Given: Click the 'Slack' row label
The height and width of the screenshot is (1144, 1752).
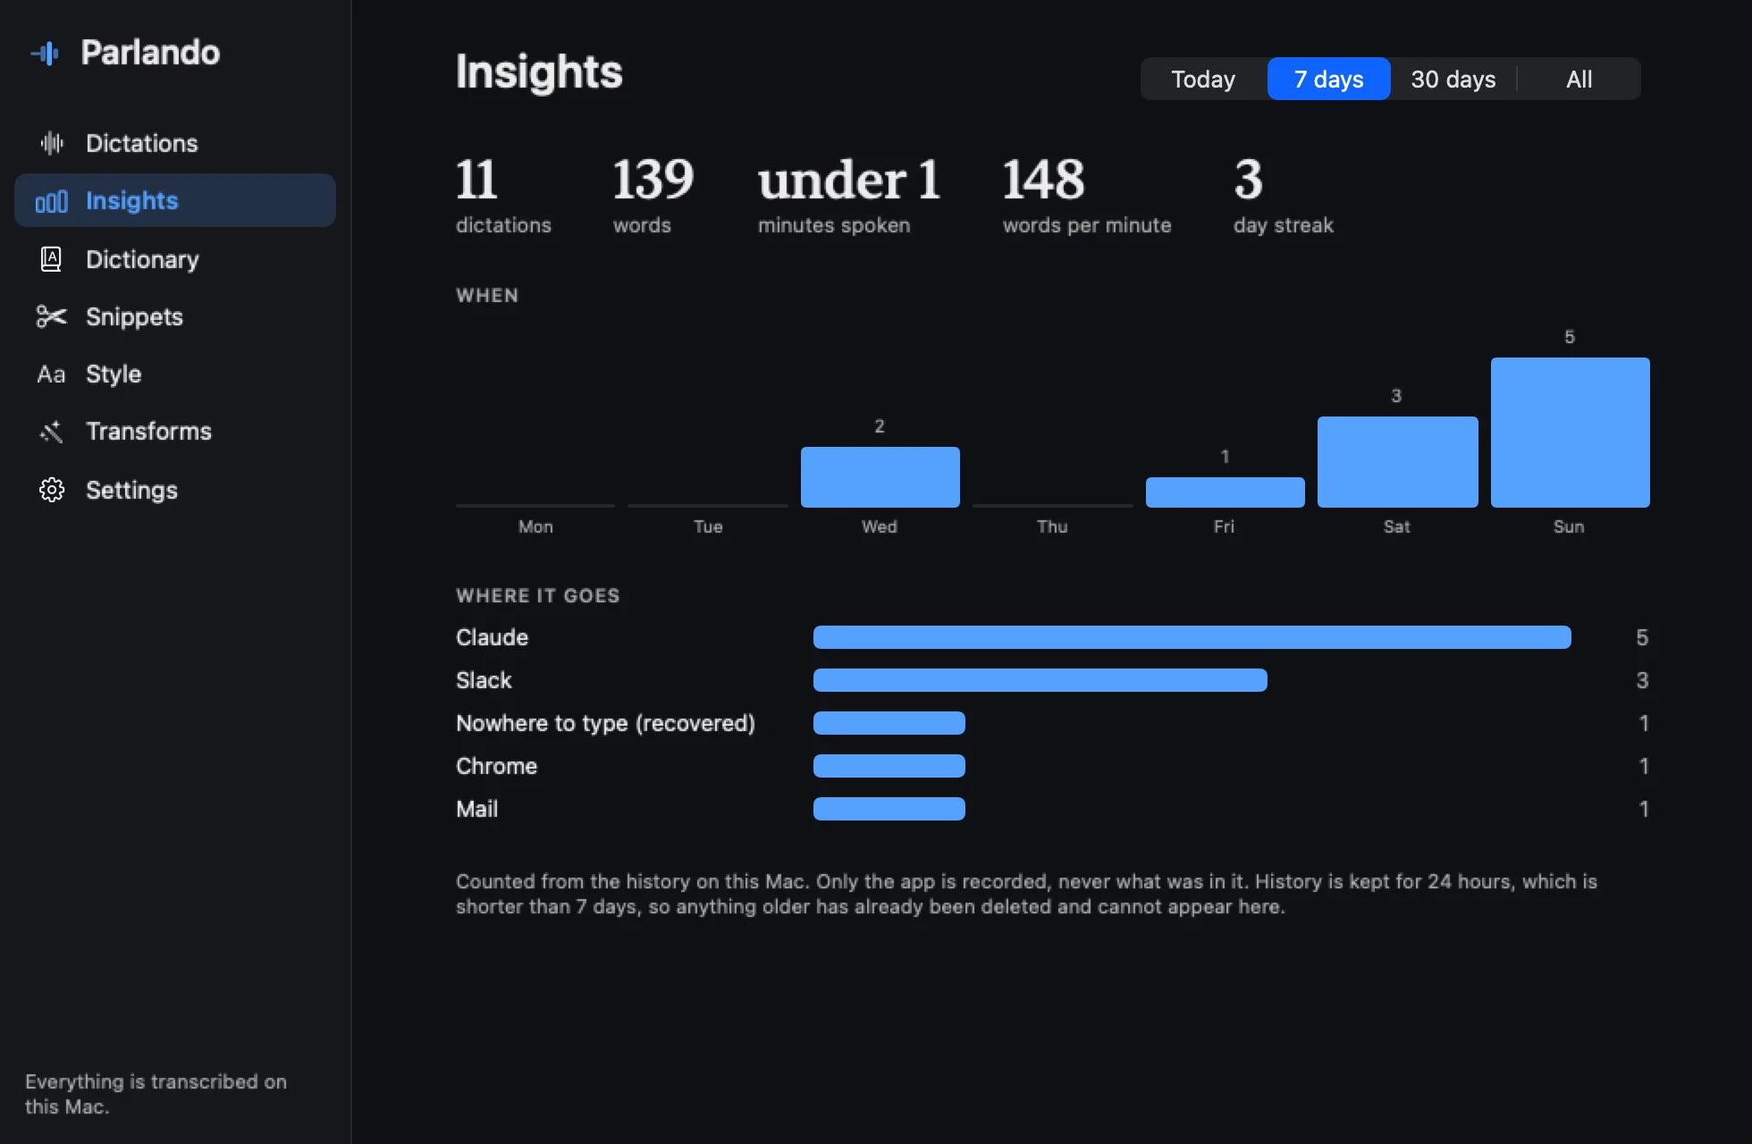Looking at the screenshot, I should (484, 680).
